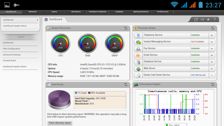Refresh the System Resources applet
Image resolution: width=224 pixels, height=126 pixels.
point(126,28)
